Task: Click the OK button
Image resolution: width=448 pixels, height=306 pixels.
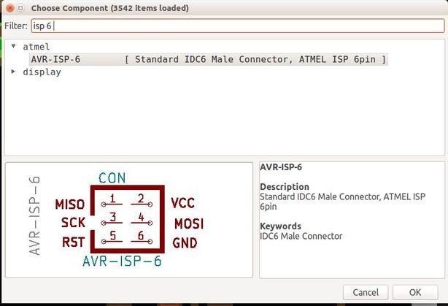Action: (415, 292)
